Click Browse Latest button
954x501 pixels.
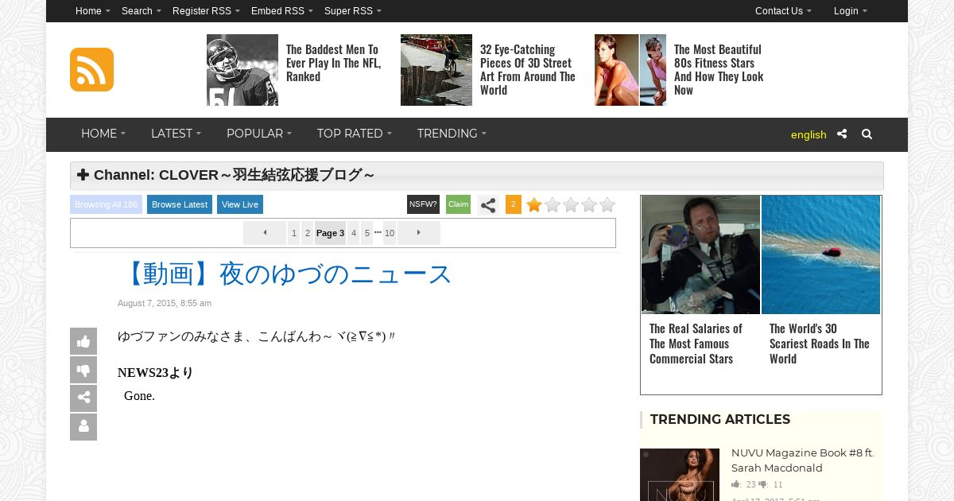click(x=180, y=204)
